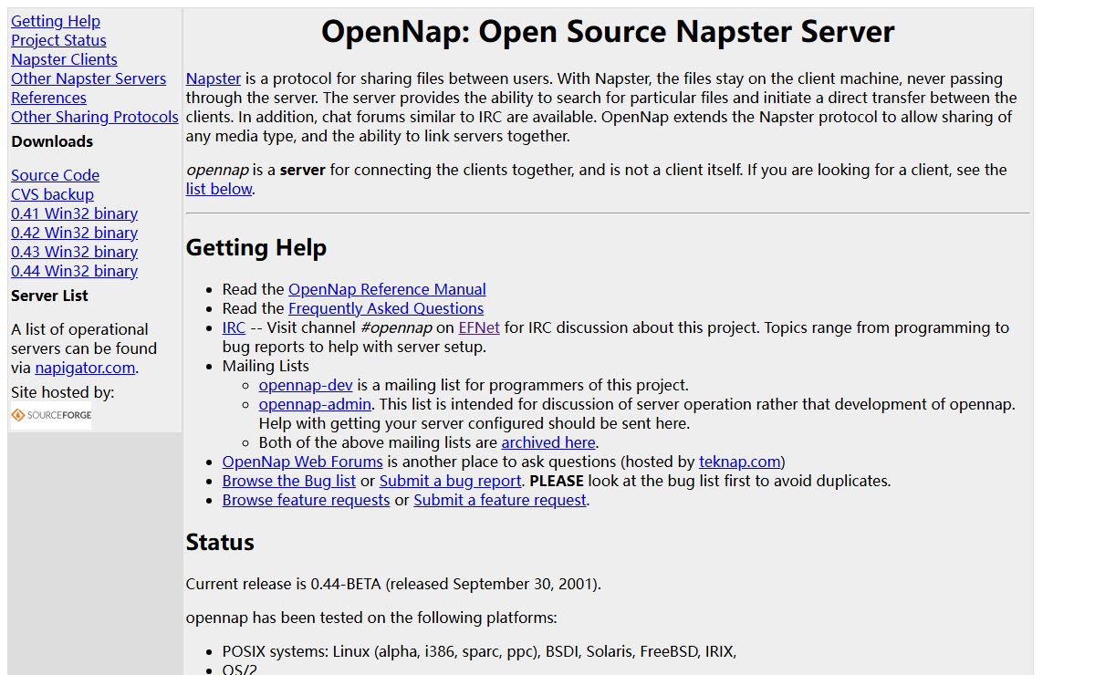
Task: Open the opennap-dev mailing list
Action: coord(306,385)
